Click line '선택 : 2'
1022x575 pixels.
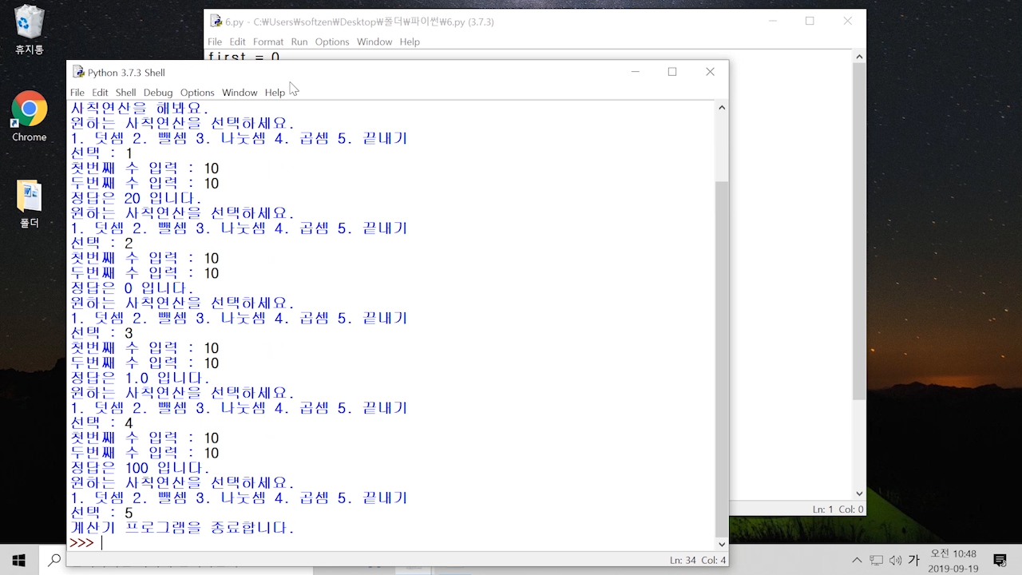click(101, 244)
